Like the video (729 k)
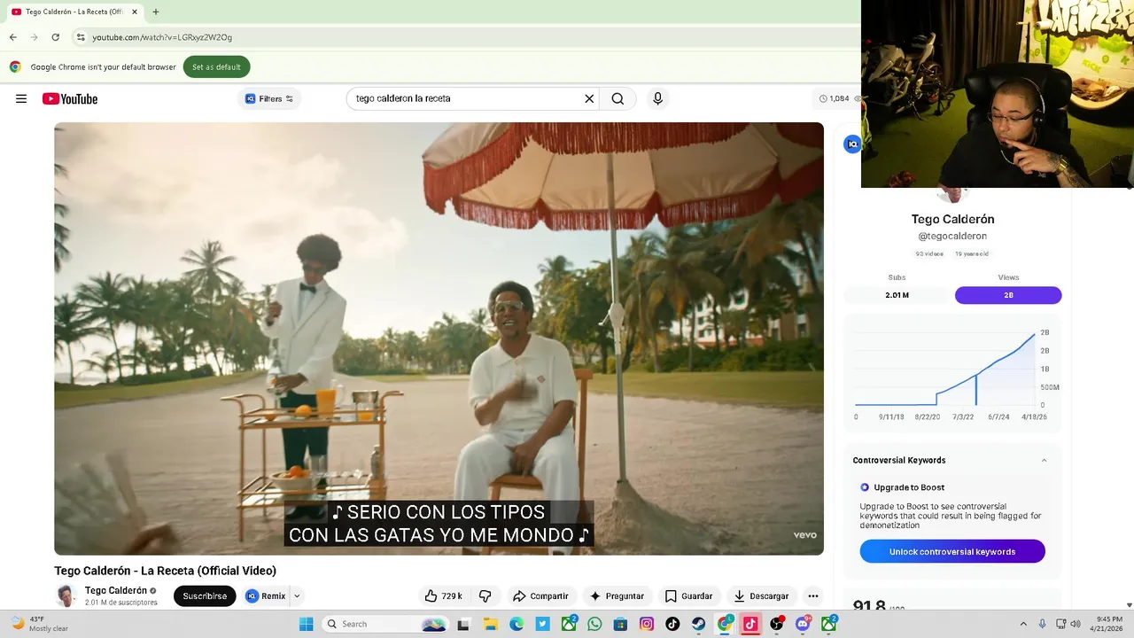This screenshot has height=638, width=1134. point(444,596)
